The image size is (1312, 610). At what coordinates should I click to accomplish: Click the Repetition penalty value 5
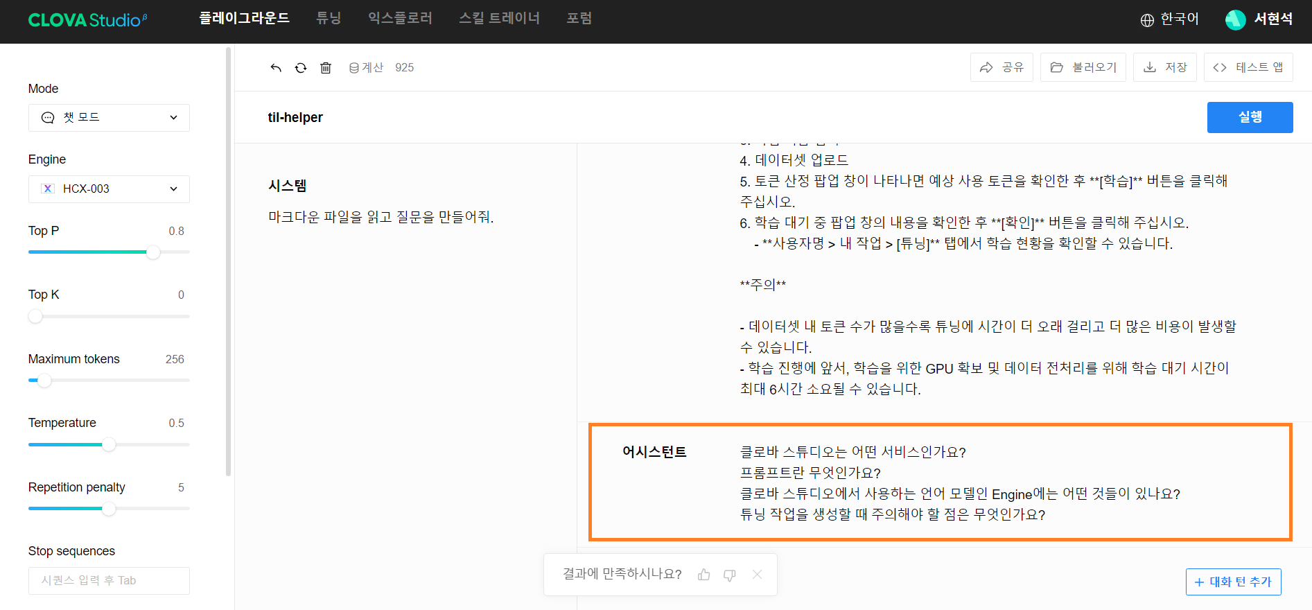[181, 487]
